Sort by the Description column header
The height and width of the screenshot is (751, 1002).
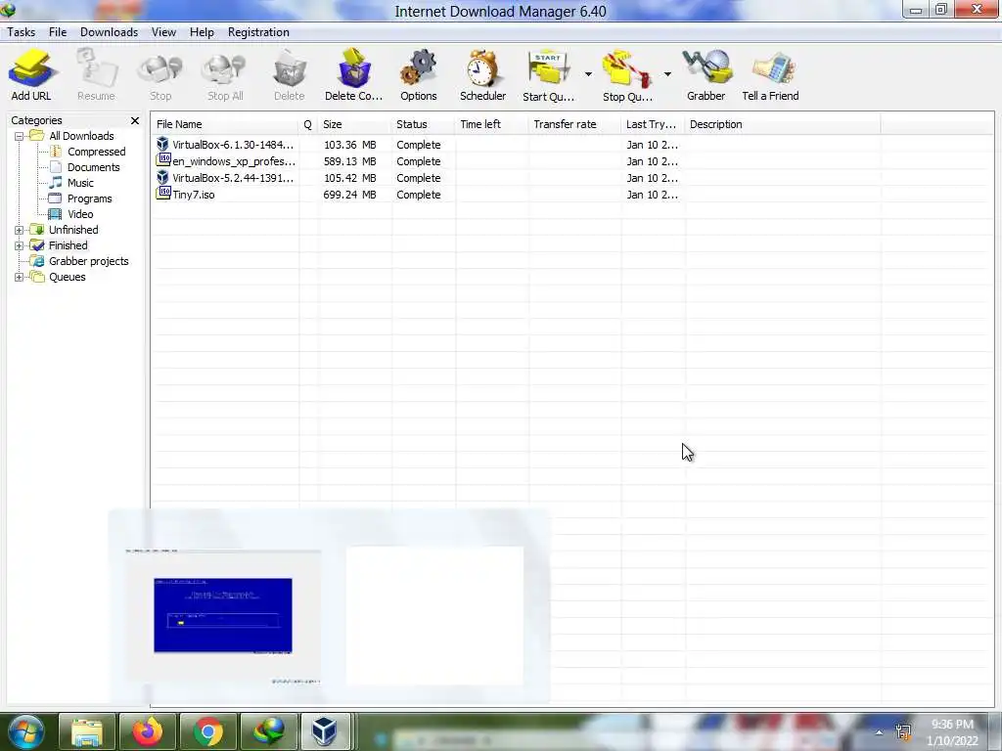tap(783, 124)
